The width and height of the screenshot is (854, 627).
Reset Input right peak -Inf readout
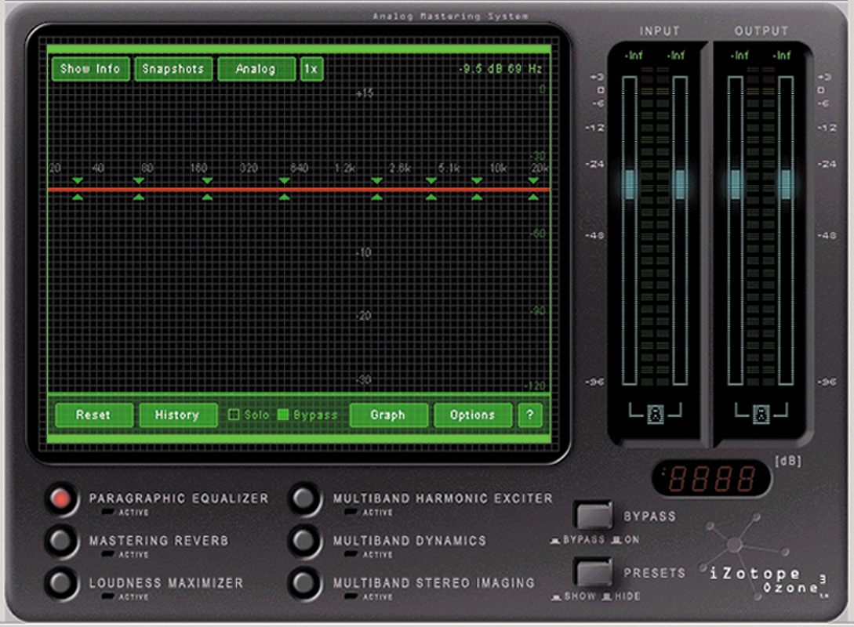[x=676, y=56]
